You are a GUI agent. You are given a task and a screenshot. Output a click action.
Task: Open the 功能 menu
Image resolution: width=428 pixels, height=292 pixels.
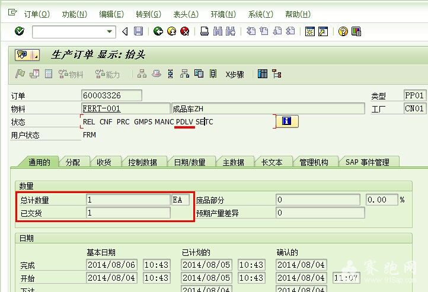74,14
